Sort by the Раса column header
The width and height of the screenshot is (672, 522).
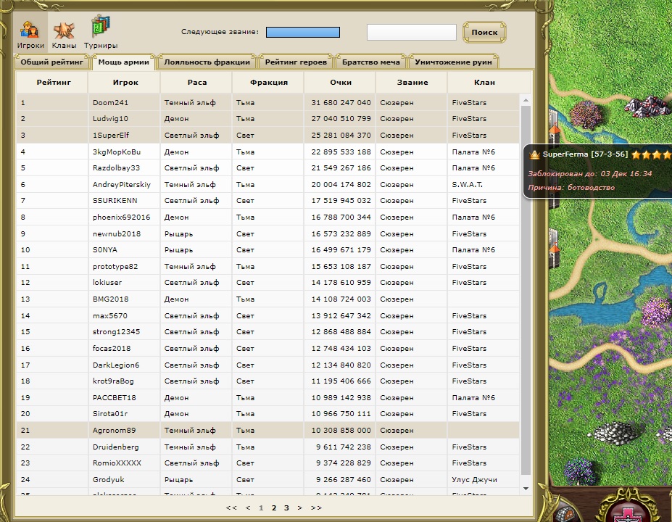click(196, 83)
